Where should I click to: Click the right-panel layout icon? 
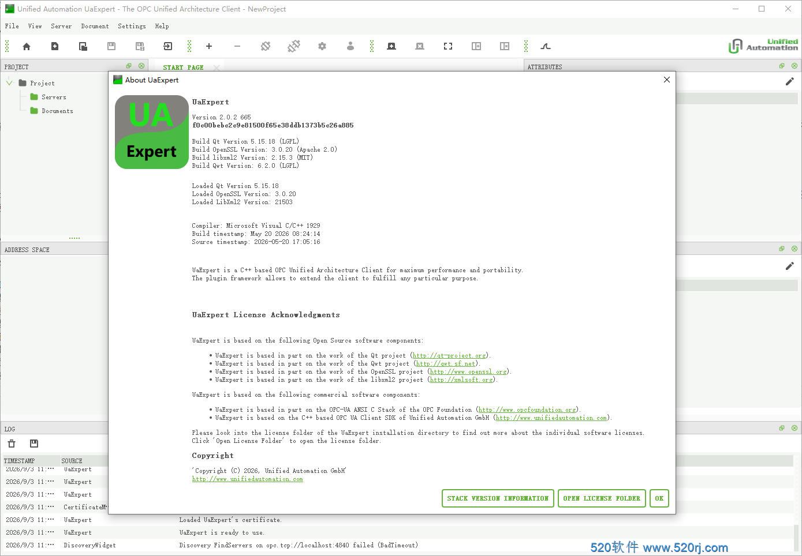pyautogui.click(x=505, y=46)
